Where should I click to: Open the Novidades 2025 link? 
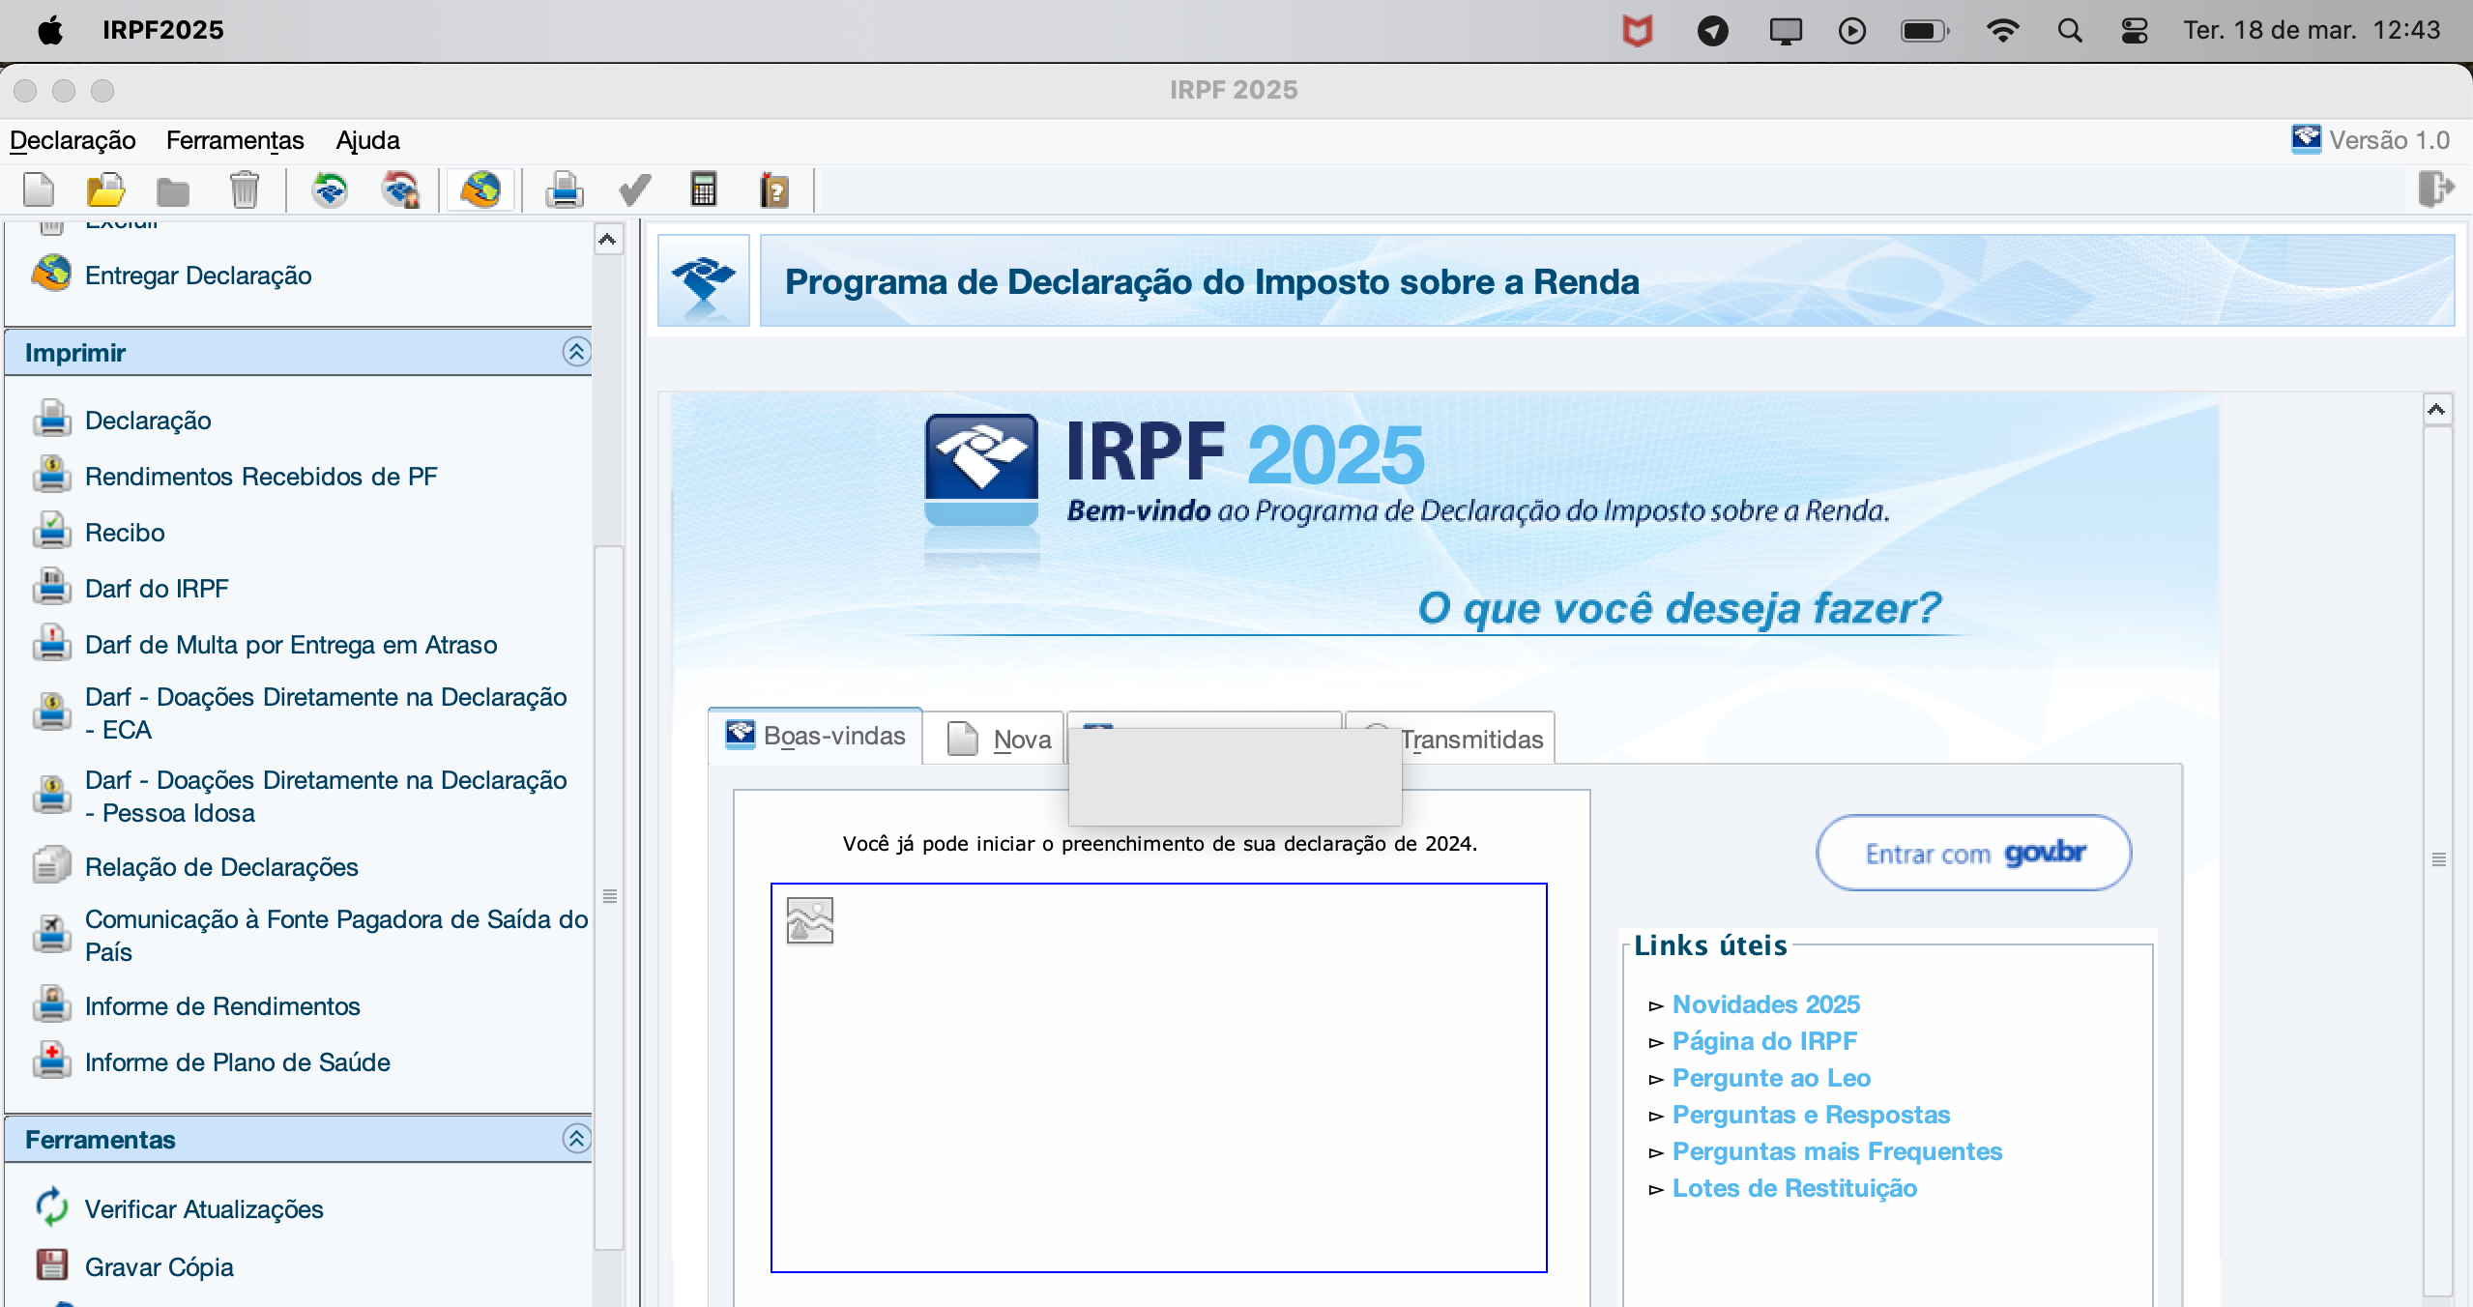[x=1765, y=1004]
